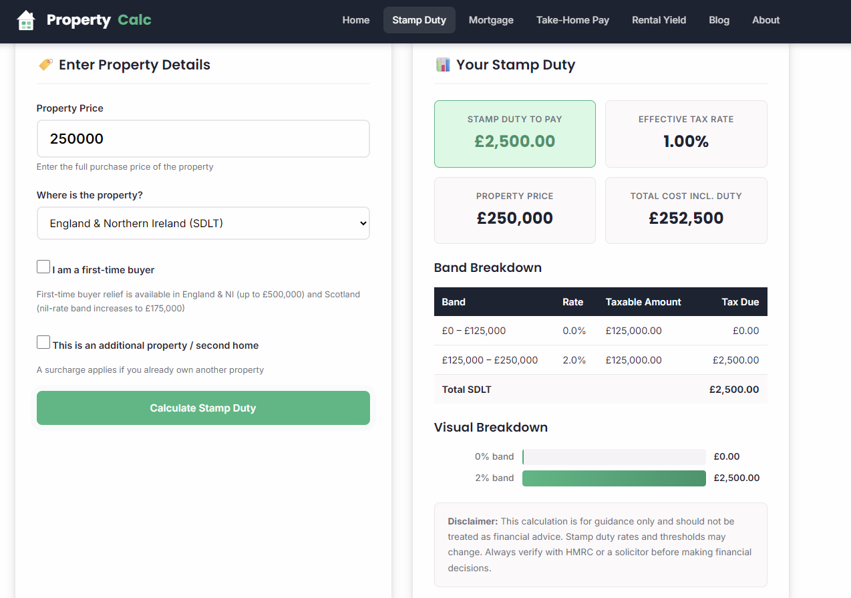Click the green 2% band bar
Viewport: 851px width, 598px height.
coord(613,478)
